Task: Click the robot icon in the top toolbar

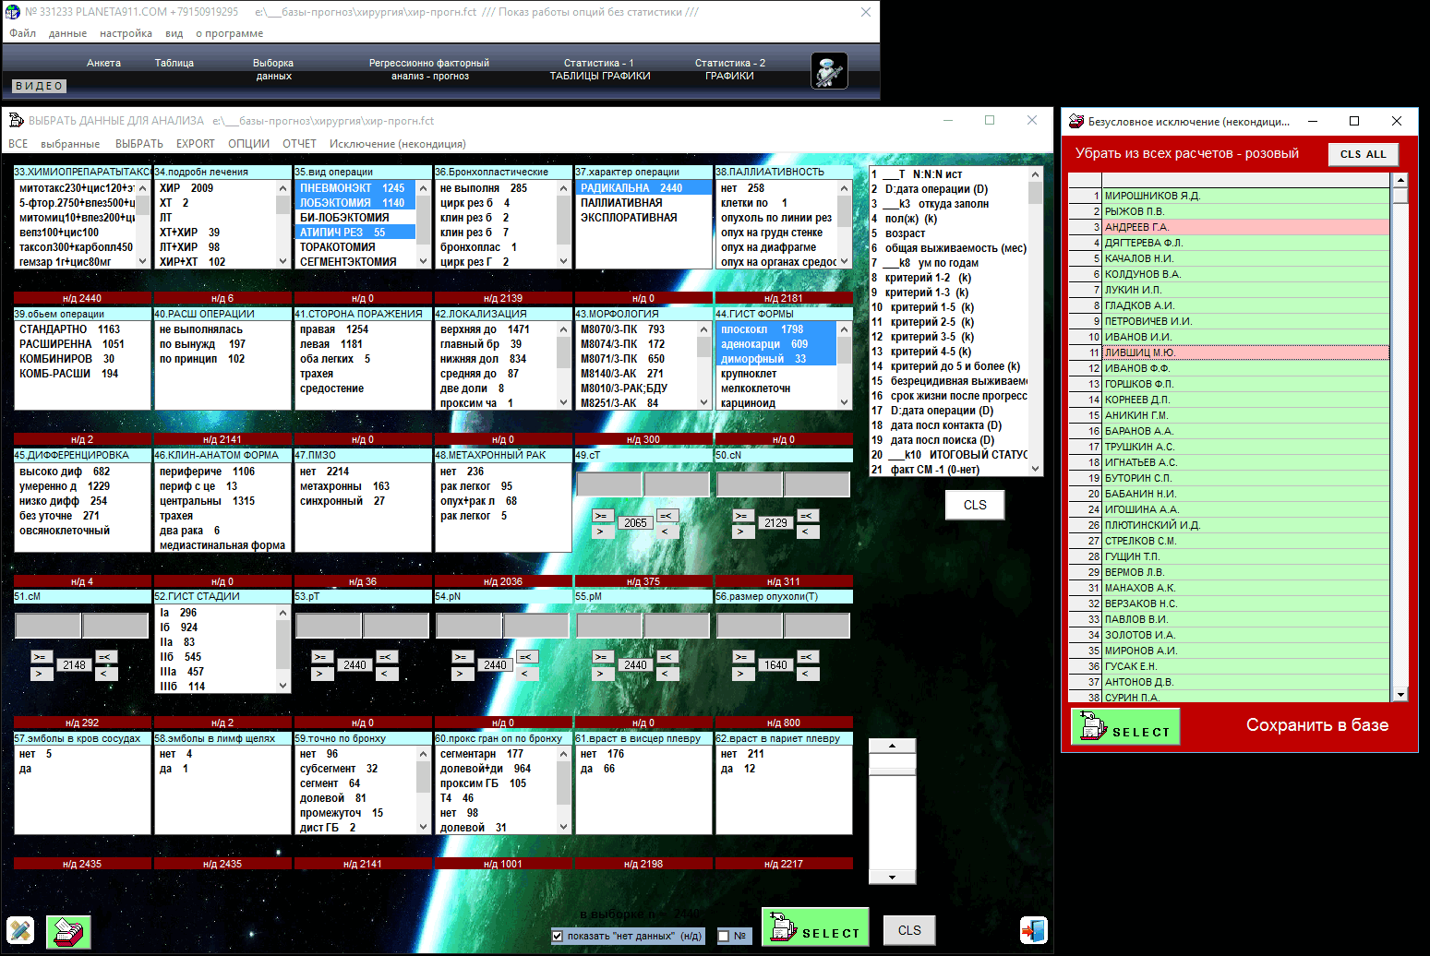Action: [x=828, y=71]
